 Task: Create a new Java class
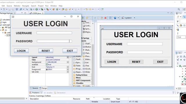pyautogui.click(x=57, y=9)
